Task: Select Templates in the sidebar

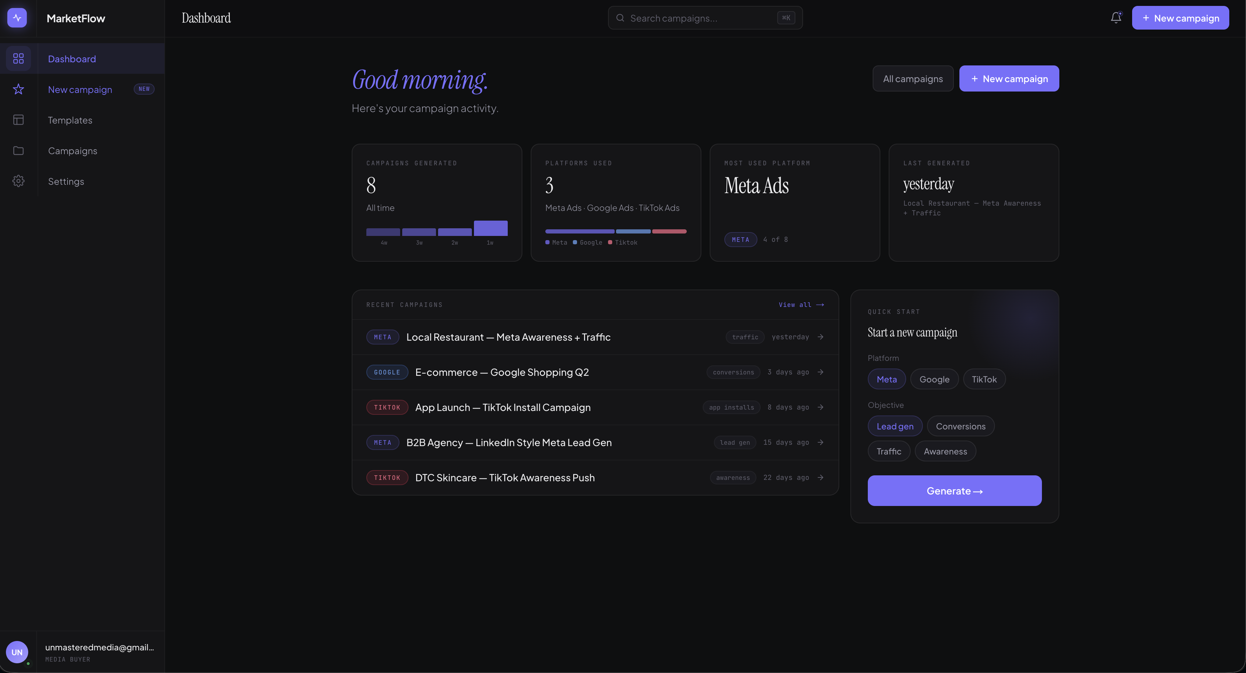Action: point(70,120)
